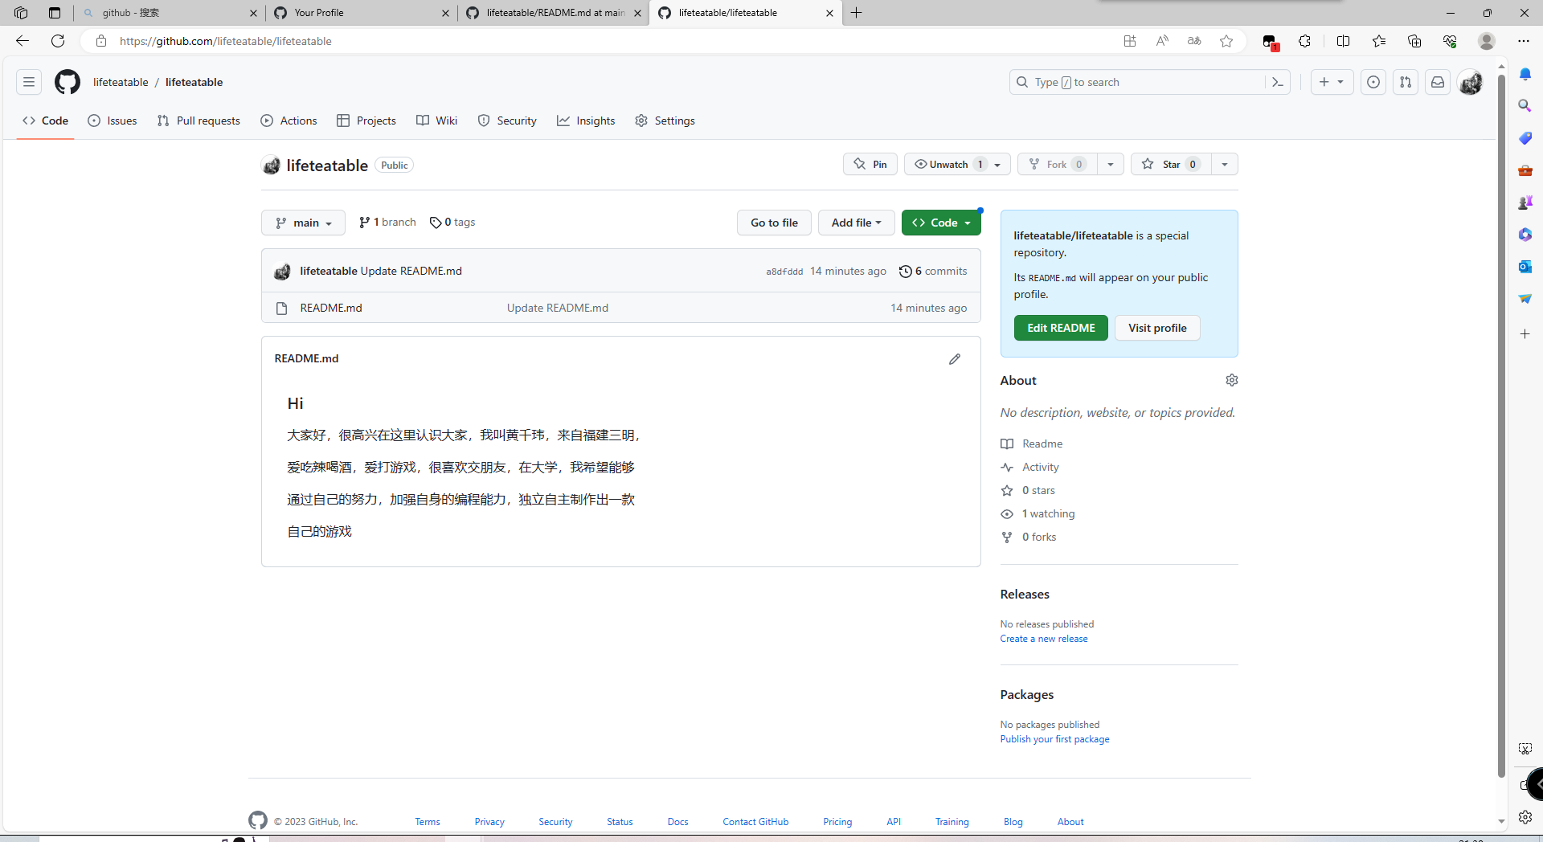Unwatch the repository
The image size is (1543, 842).
coord(947,164)
